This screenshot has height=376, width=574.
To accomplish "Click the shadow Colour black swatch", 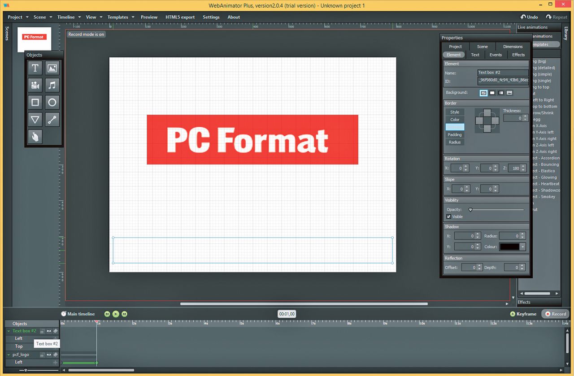I will (x=509, y=247).
